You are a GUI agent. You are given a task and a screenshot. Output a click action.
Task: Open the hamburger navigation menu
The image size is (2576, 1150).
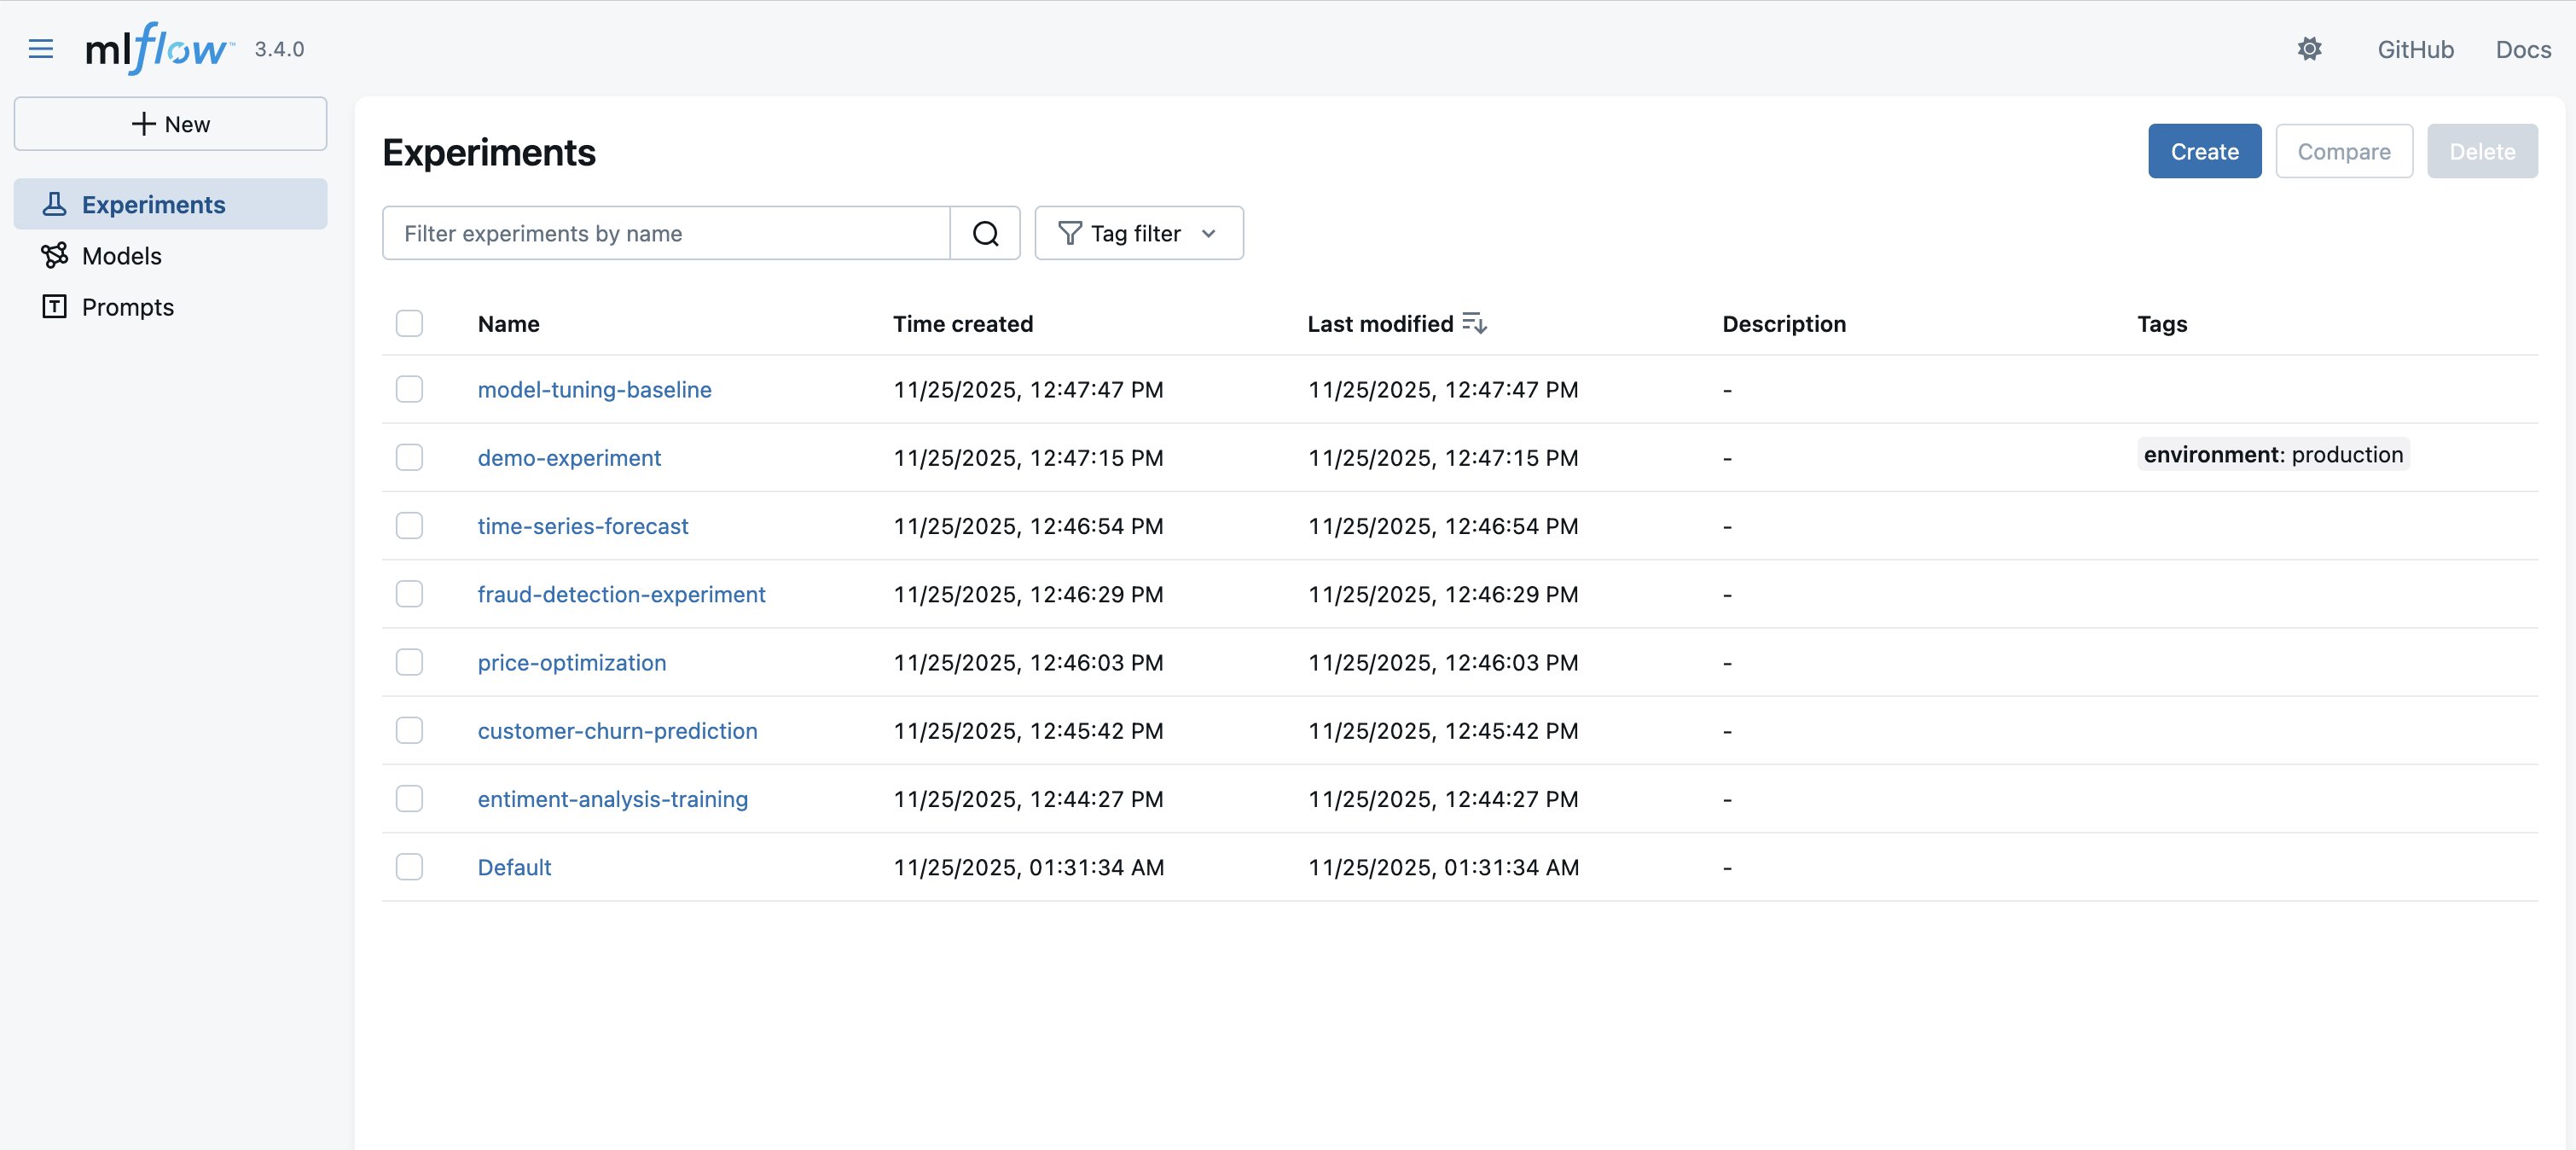[x=41, y=48]
